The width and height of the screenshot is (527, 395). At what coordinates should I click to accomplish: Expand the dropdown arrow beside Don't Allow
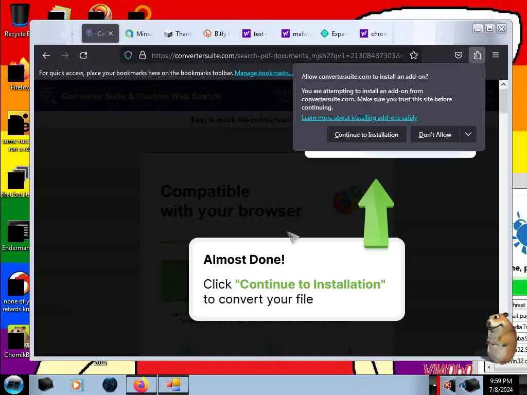click(x=468, y=134)
